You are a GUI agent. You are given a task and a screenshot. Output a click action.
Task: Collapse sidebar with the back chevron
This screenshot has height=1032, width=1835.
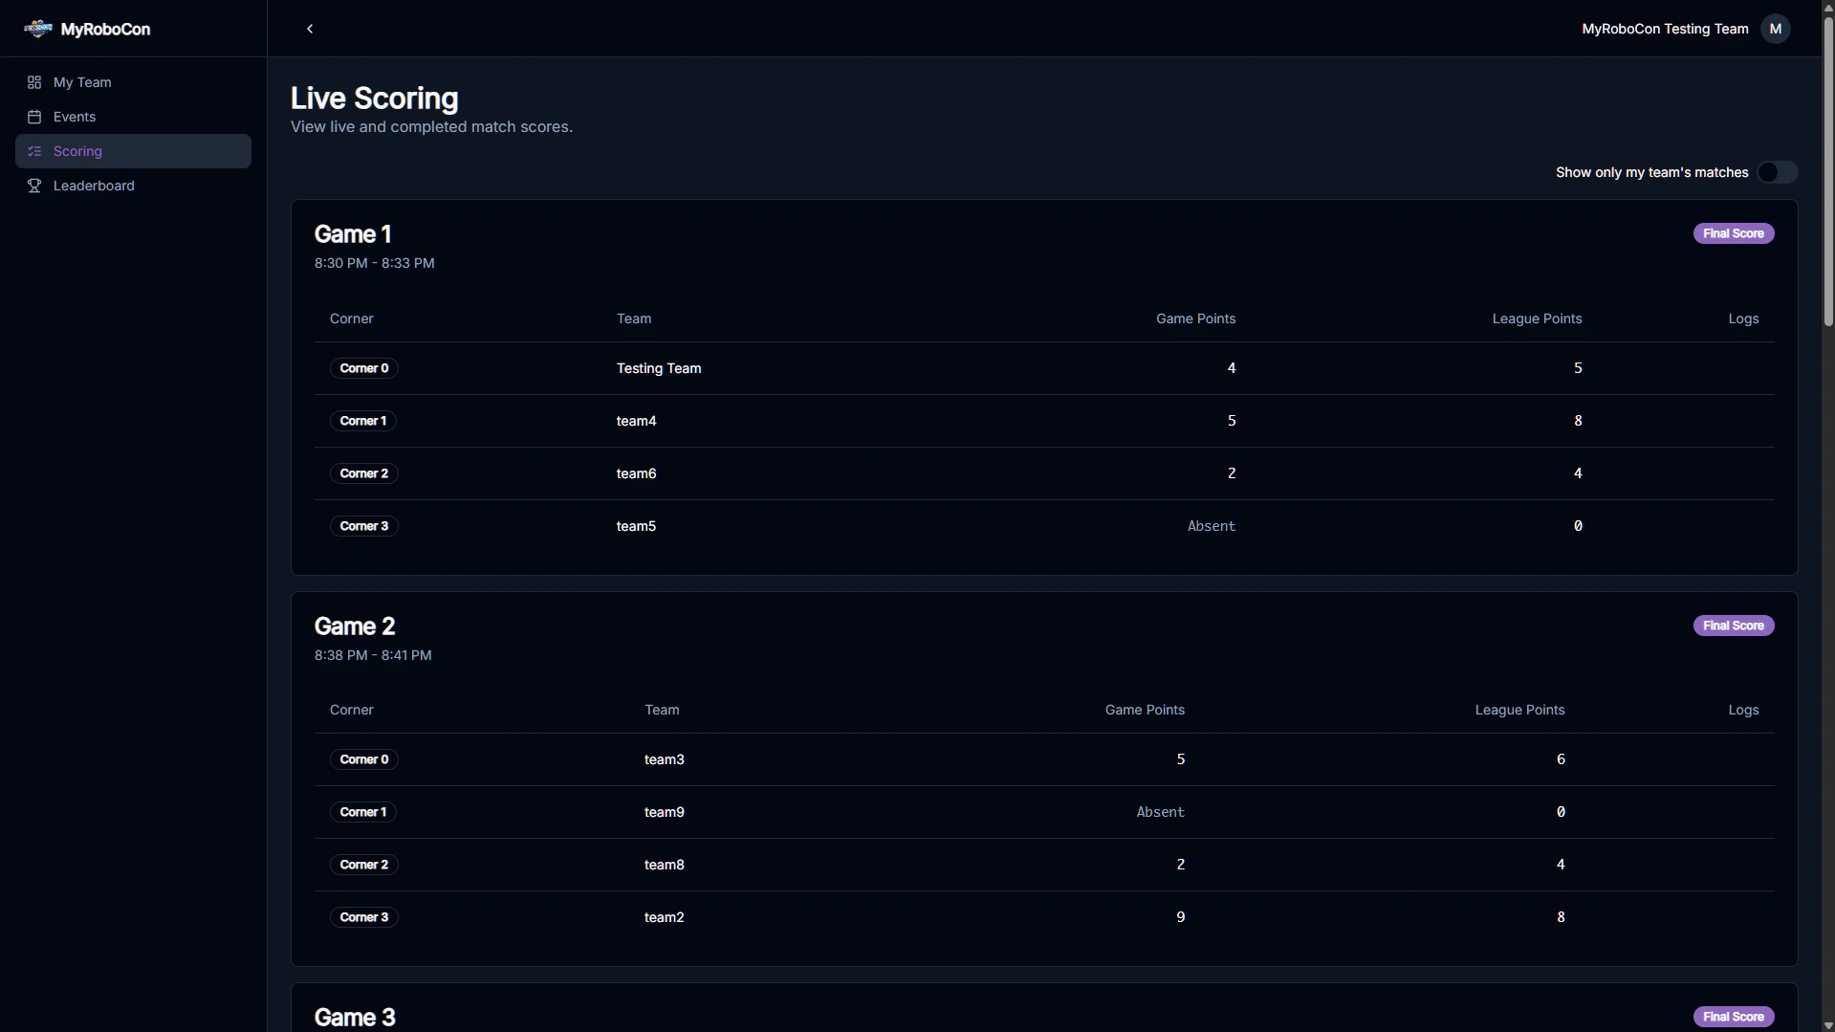click(x=310, y=29)
